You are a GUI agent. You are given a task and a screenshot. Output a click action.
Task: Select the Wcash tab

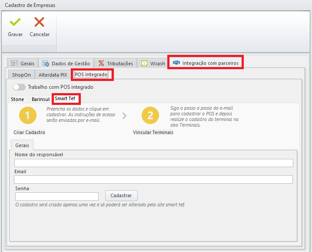[x=153, y=64]
